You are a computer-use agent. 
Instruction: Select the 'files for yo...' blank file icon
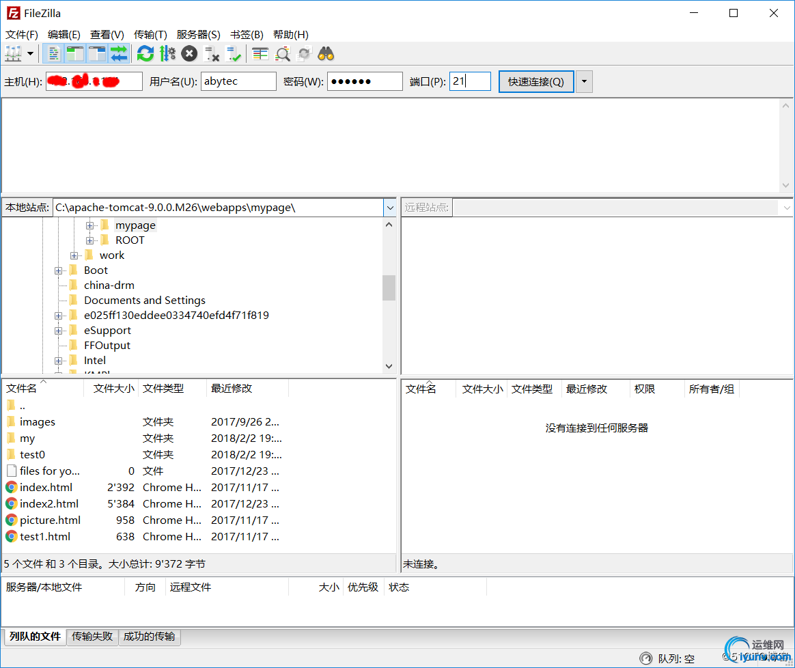(11, 471)
